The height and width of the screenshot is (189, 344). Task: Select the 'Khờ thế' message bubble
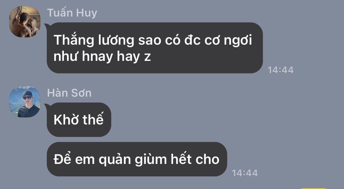(x=79, y=120)
